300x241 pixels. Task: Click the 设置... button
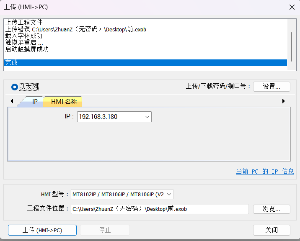[x=271, y=87]
